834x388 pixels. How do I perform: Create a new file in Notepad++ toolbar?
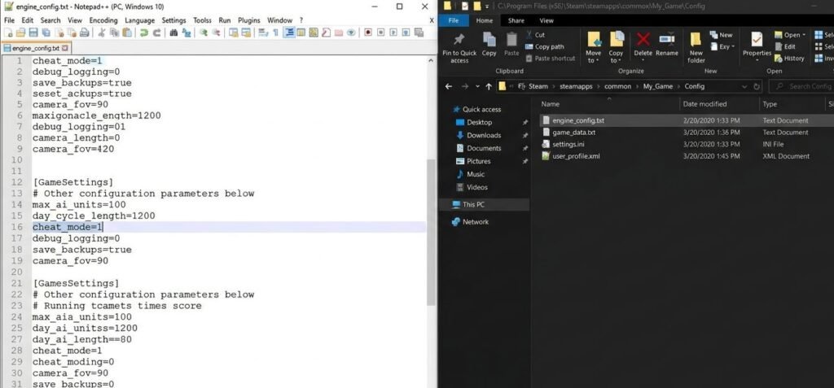pyautogui.click(x=7, y=33)
